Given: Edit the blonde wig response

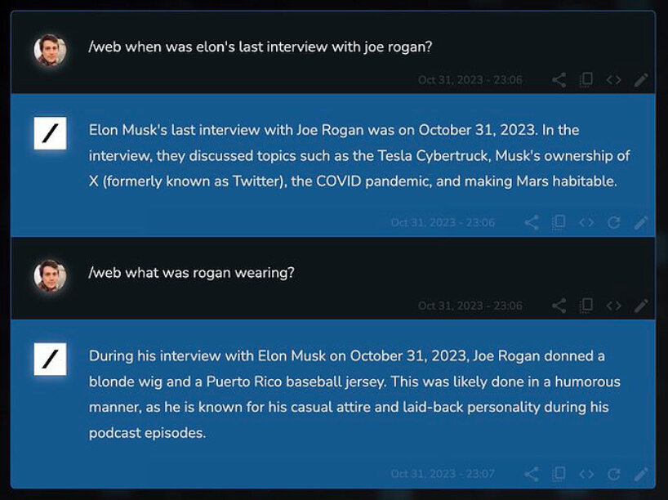Looking at the screenshot, I should coord(642,472).
